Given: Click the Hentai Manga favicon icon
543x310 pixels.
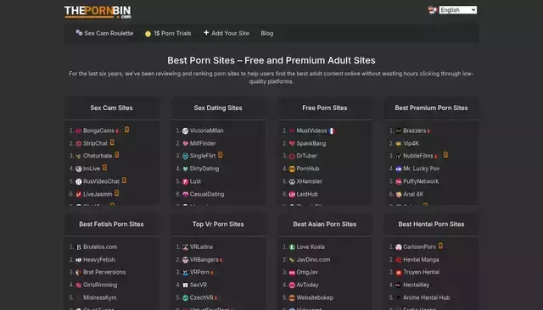Looking at the screenshot, I should (399, 259).
